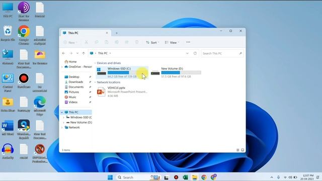Screen dimensions: 322x181
Task: Click the Cut scissors icon in toolbar
Action: click(x=86, y=42)
